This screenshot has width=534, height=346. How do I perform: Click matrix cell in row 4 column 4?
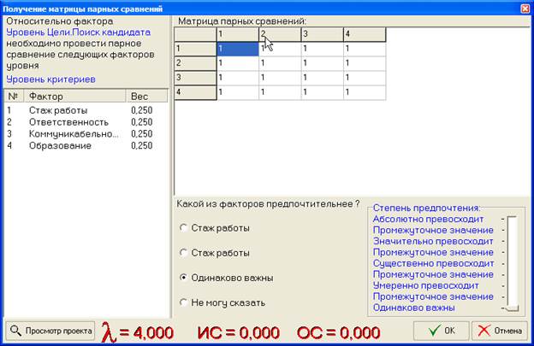click(x=364, y=91)
